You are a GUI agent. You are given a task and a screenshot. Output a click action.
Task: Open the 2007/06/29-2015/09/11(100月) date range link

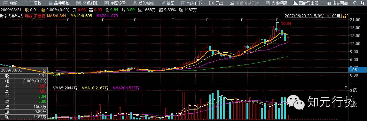click(313, 16)
